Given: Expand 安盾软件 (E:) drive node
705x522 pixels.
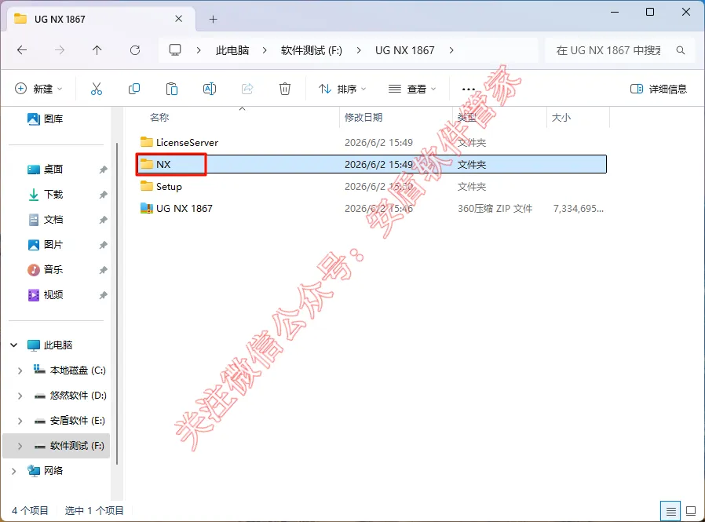Looking at the screenshot, I should tap(20, 422).
